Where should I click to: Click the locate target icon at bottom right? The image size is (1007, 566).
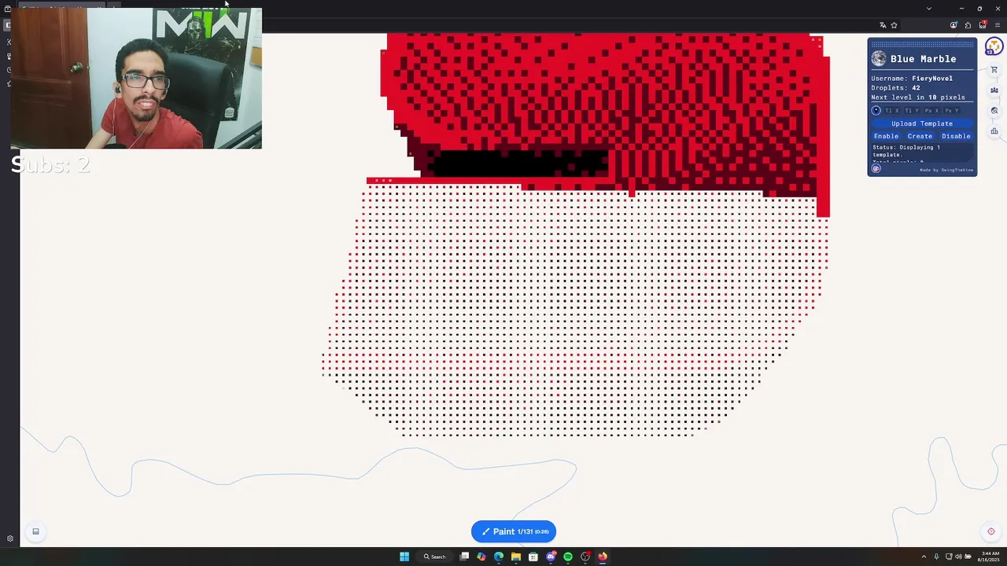point(990,531)
